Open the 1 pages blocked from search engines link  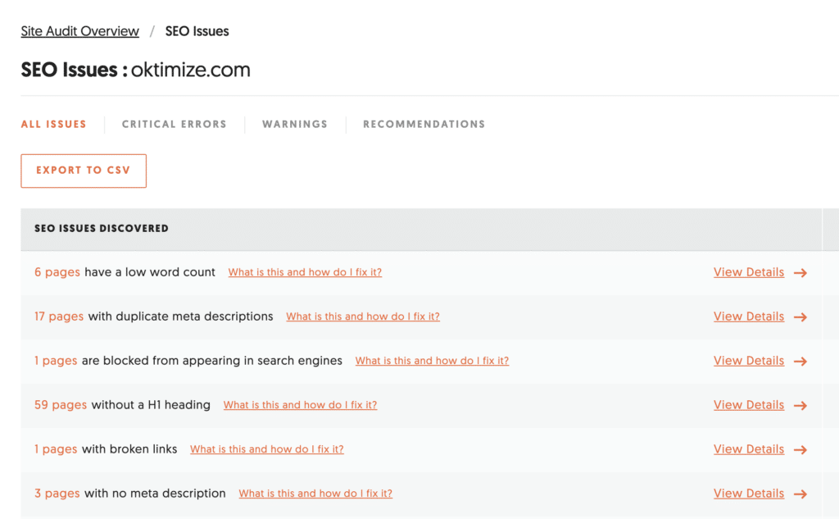(56, 361)
